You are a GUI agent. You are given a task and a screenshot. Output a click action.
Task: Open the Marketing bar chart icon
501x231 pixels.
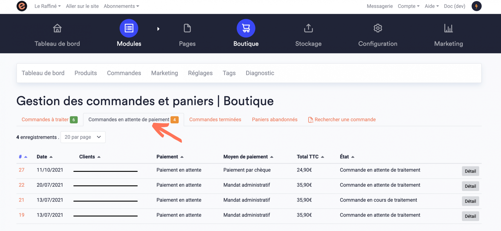448,28
